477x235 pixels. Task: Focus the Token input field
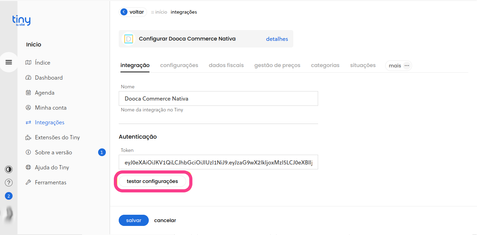pyautogui.click(x=218, y=162)
